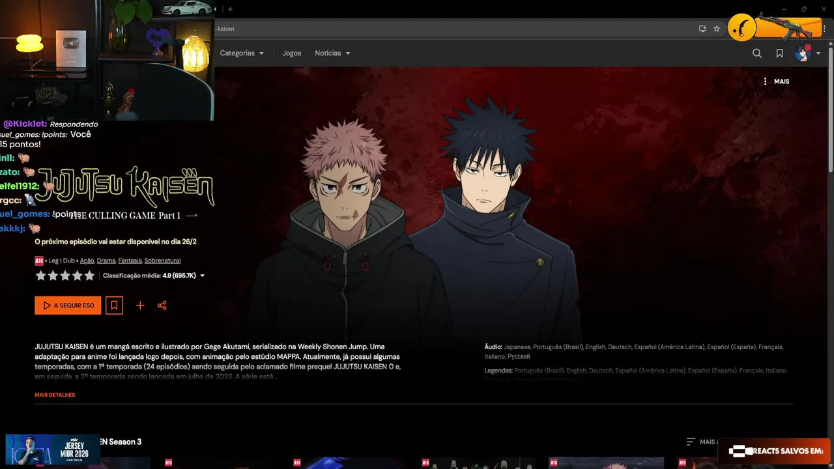Open the episode sort options icon

point(691,442)
